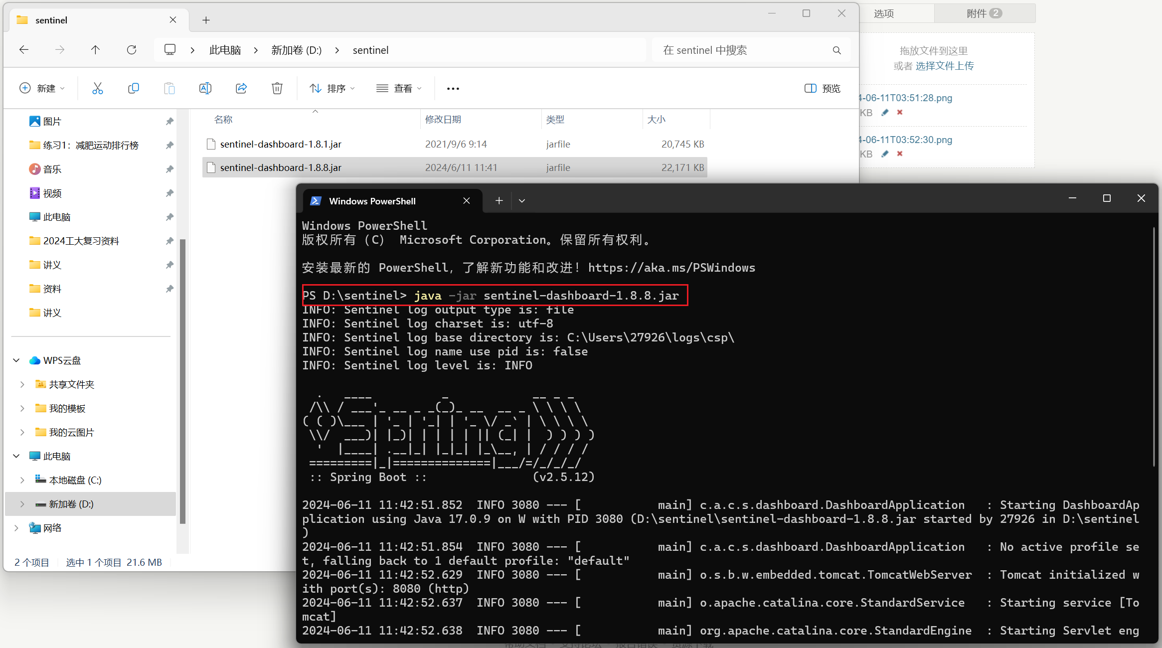Sort by the 修改日期 column header
This screenshot has height=648, width=1162.
[443, 119]
